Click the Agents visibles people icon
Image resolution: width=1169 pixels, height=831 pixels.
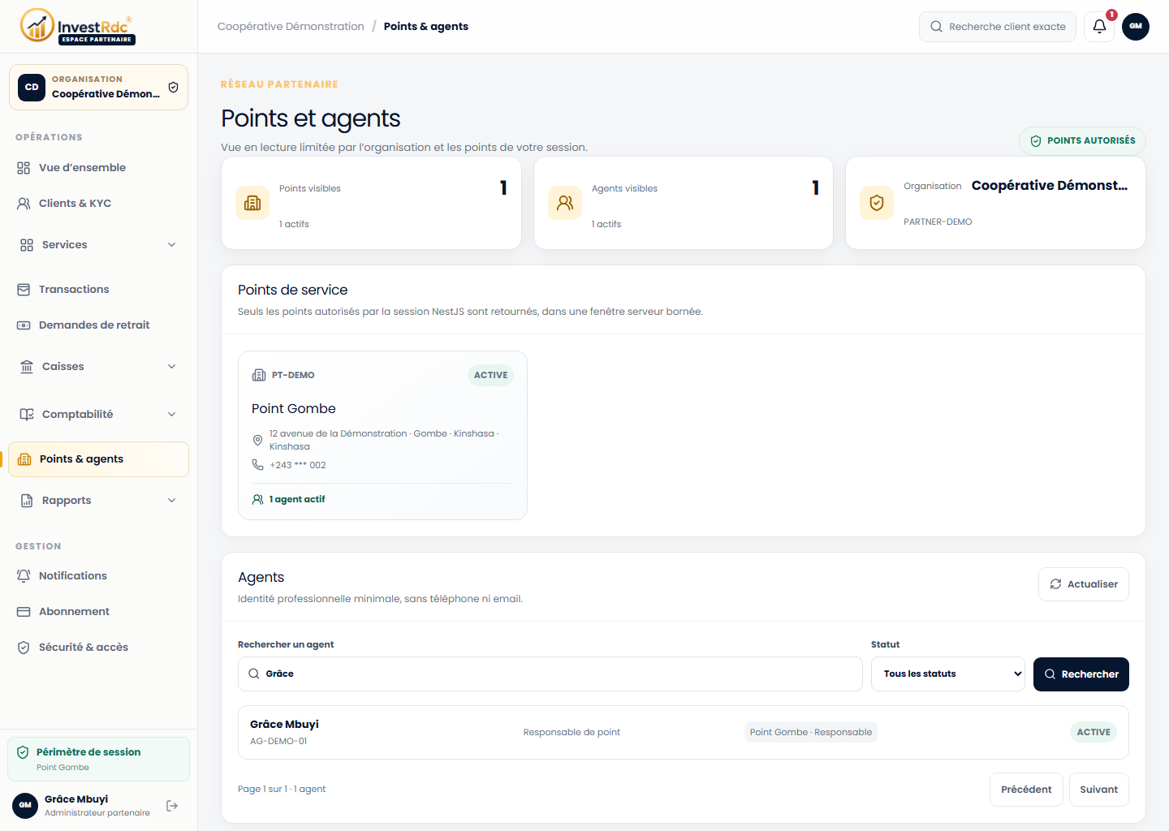[x=565, y=203]
